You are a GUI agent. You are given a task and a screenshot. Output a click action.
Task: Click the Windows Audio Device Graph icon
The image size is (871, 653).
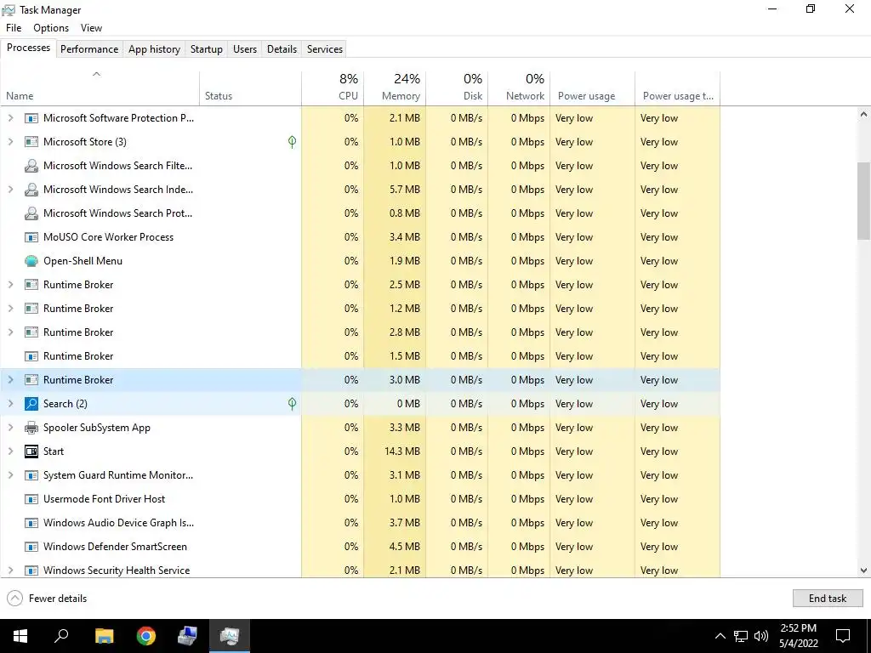tap(31, 523)
